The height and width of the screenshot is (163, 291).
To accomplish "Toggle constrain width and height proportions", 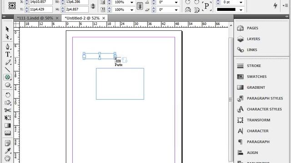I will click(x=93, y=6).
